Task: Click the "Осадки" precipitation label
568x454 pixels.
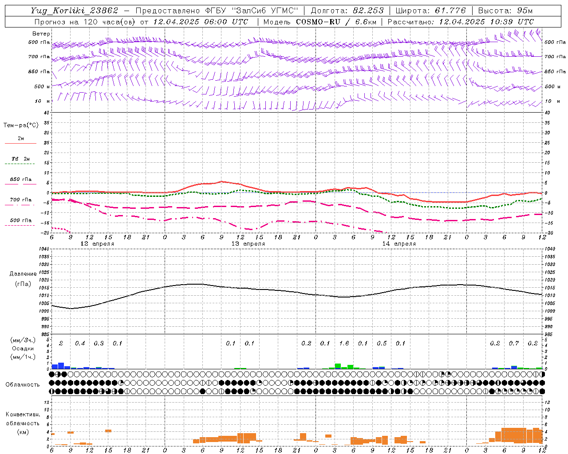Action: 23,348
